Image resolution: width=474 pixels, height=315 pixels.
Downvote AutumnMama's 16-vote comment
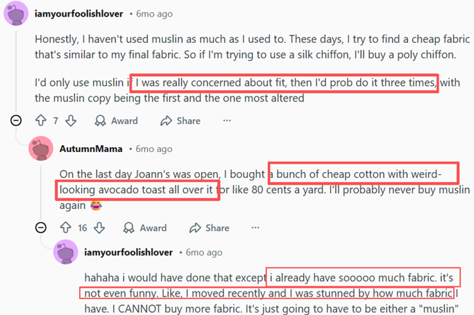click(99, 228)
